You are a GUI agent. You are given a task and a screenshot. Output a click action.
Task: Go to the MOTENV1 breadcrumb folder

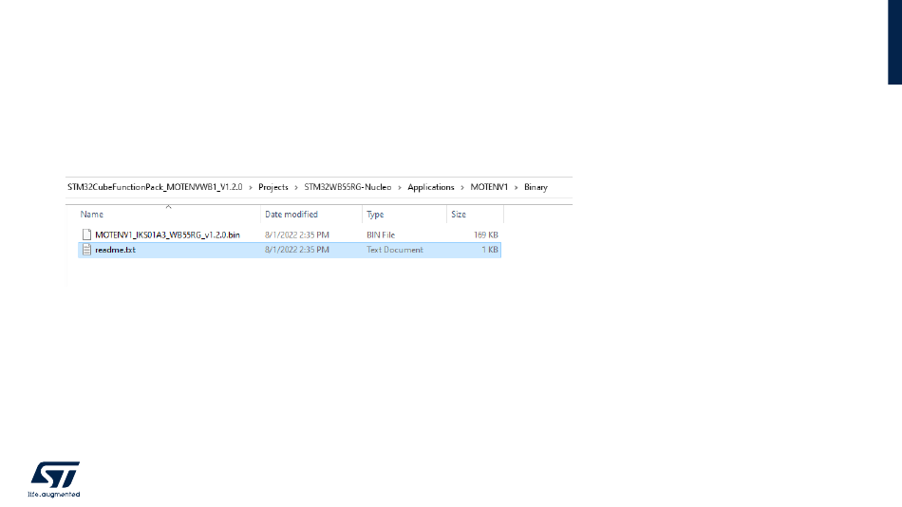489,187
